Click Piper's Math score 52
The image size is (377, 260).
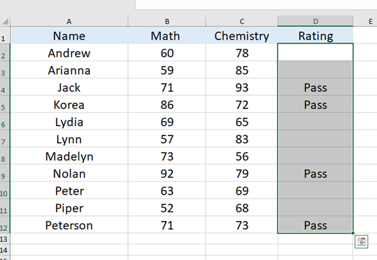[167, 208]
